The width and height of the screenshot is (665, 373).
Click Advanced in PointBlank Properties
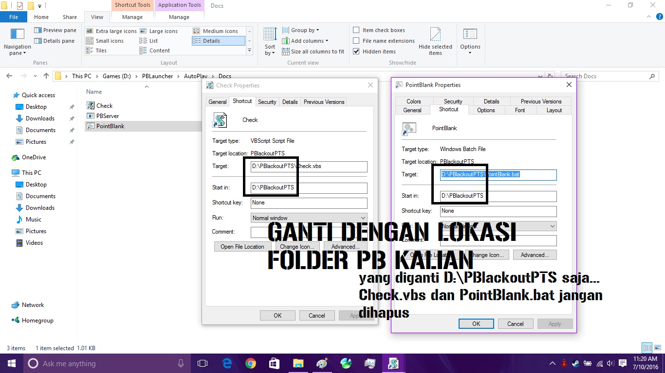click(x=535, y=255)
